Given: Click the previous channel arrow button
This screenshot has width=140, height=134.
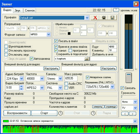Looking at the screenshot, I should (x=125, y=114).
